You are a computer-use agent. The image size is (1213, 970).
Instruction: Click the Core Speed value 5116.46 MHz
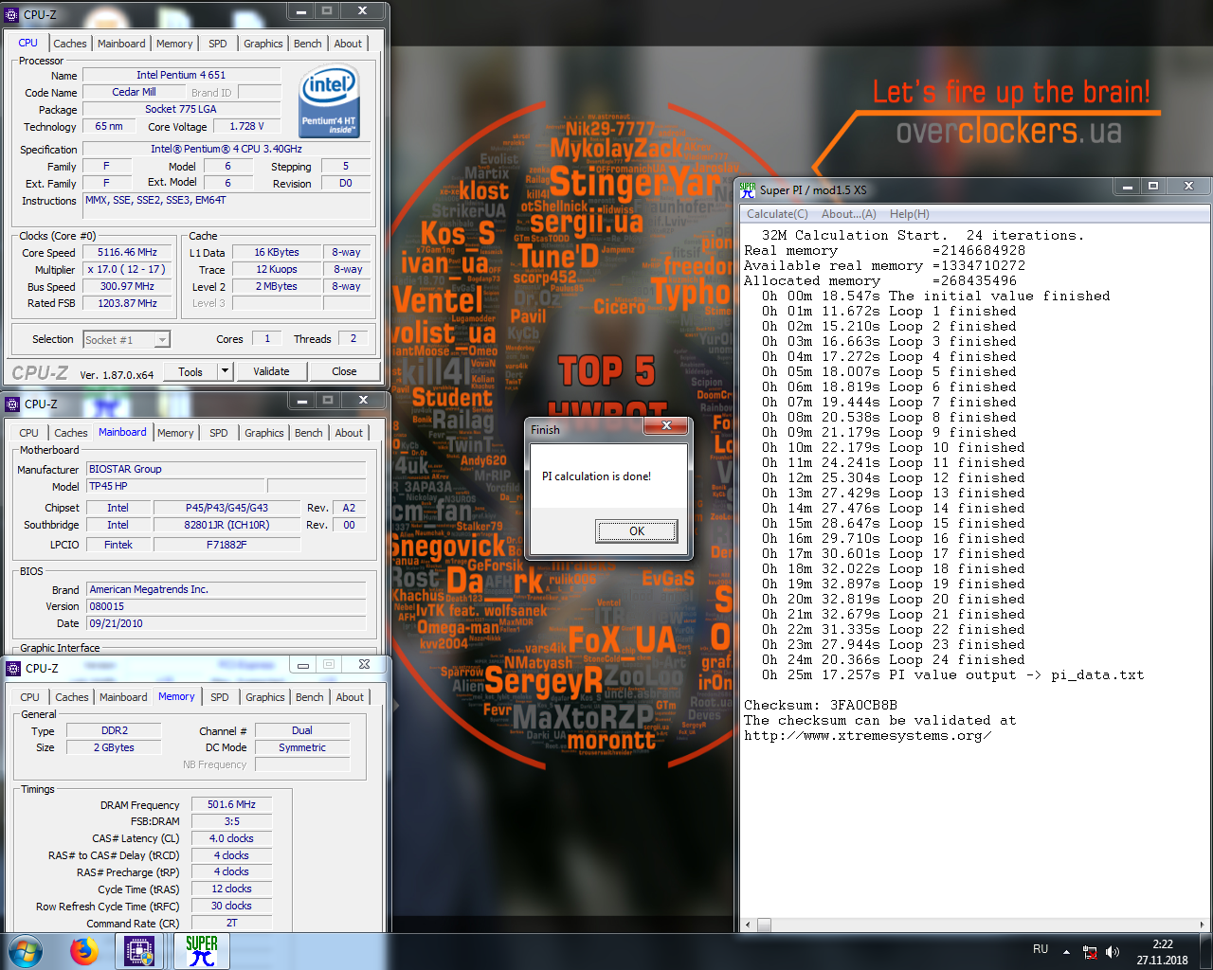click(127, 253)
